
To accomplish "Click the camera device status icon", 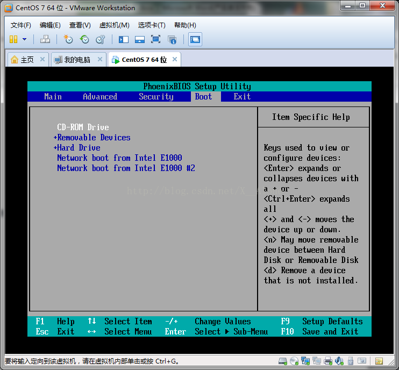I will (361, 361).
